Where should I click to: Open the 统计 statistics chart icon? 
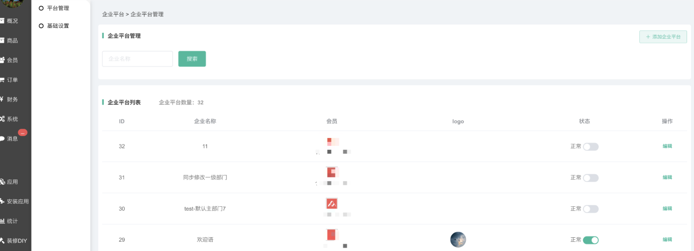pyautogui.click(x=10, y=221)
